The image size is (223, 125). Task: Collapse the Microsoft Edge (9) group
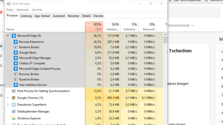point(8,36)
